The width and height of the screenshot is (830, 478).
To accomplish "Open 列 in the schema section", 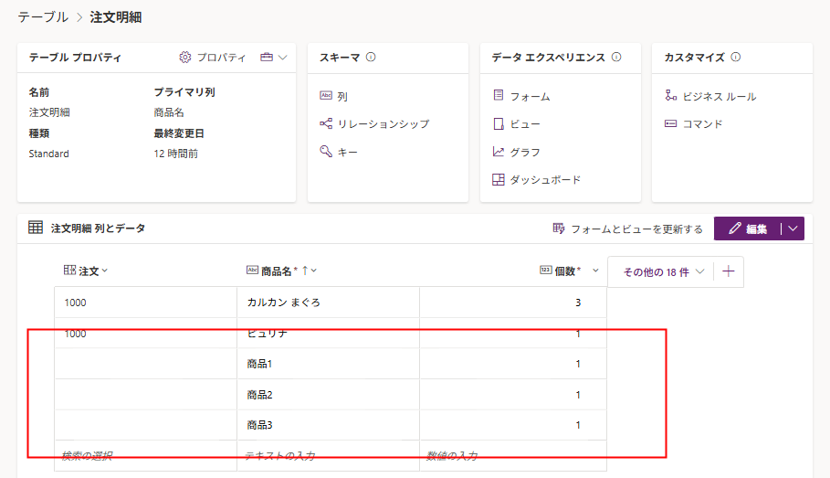I will [342, 96].
